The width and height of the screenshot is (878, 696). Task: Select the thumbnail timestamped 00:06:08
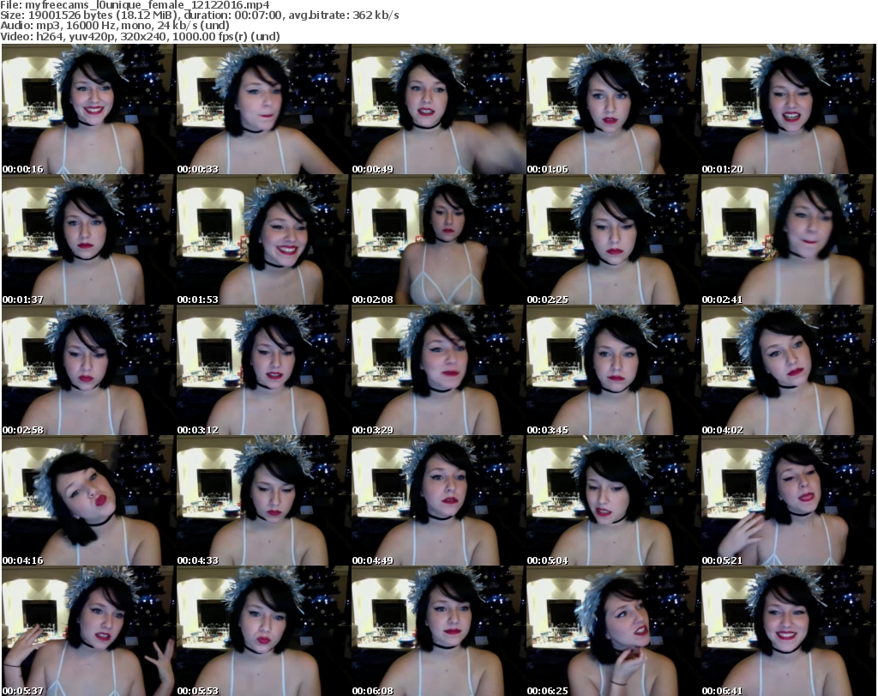click(x=438, y=631)
